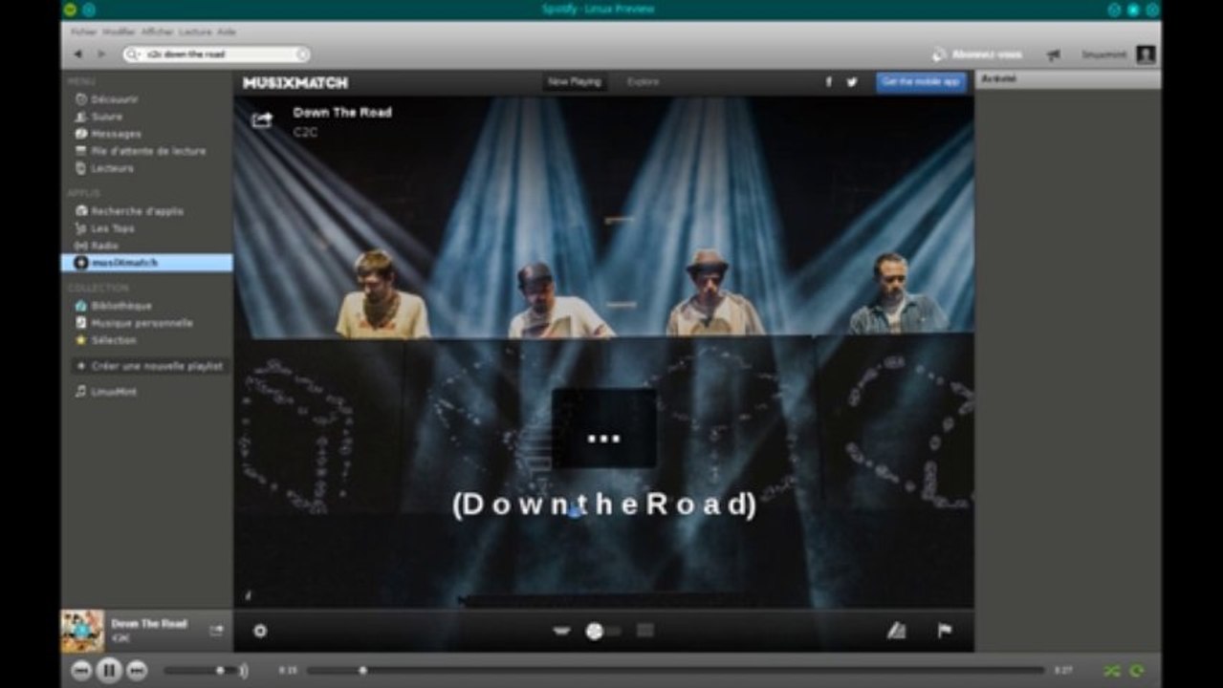Toggle the lyrics display switch

click(602, 631)
